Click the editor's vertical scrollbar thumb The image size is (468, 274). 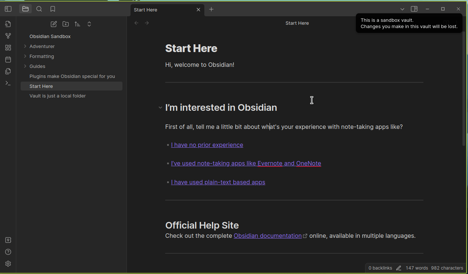(x=464, y=89)
